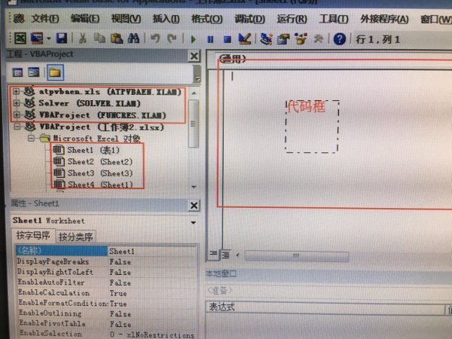Open the 格式(O) menu

(x=207, y=19)
